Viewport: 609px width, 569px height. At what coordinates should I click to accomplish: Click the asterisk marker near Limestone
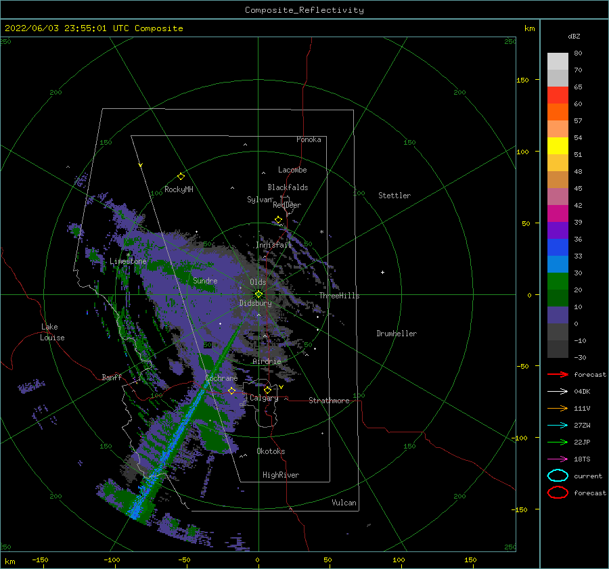tap(129, 255)
